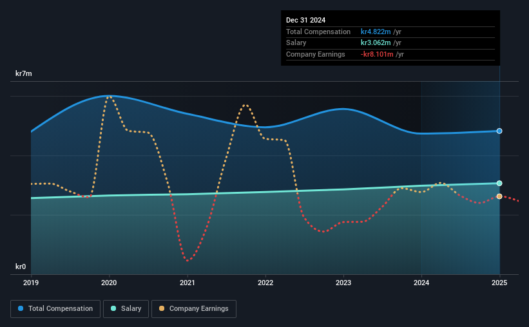529x327 pixels.
Task: Click the orange Company Earnings data point marker
Action: pyautogui.click(x=499, y=196)
